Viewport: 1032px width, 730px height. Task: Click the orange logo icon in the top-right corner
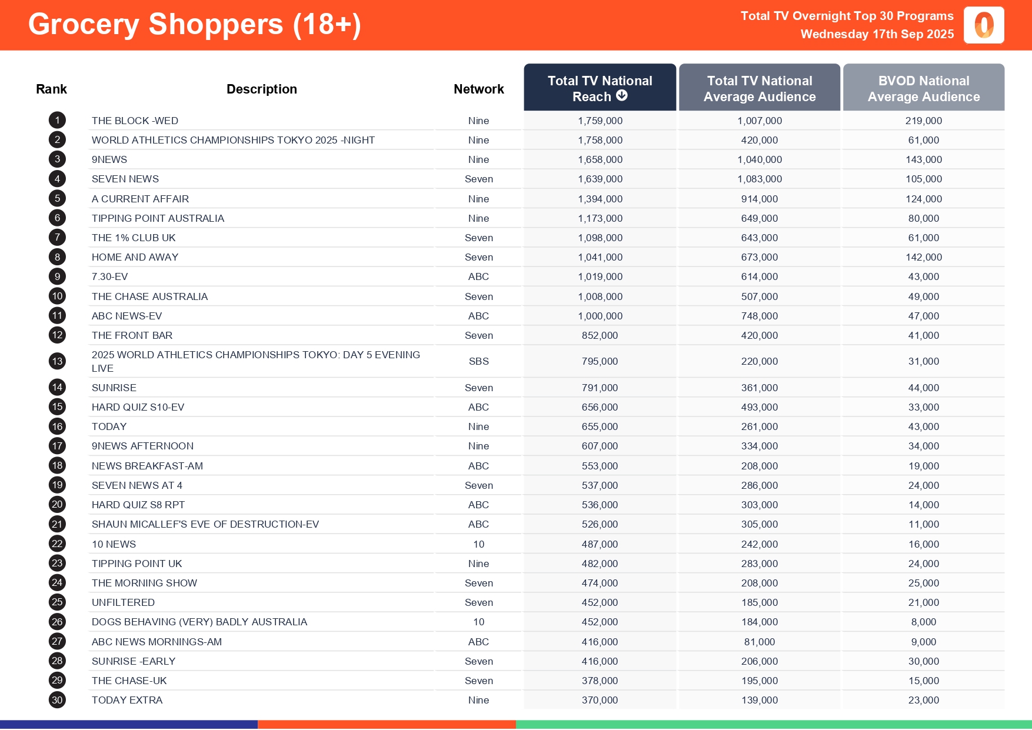tap(984, 25)
